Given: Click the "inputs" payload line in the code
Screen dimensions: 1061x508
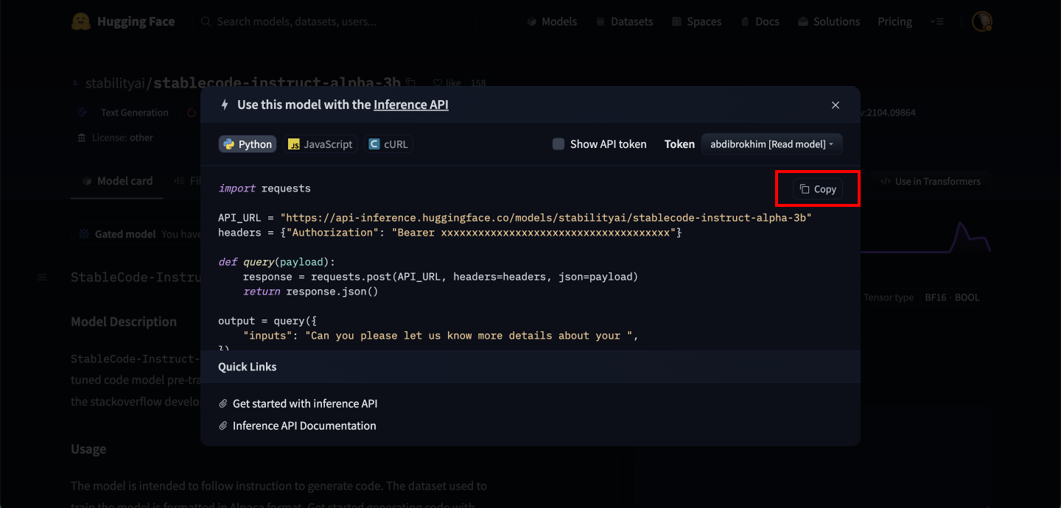Looking at the screenshot, I should pos(441,336).
